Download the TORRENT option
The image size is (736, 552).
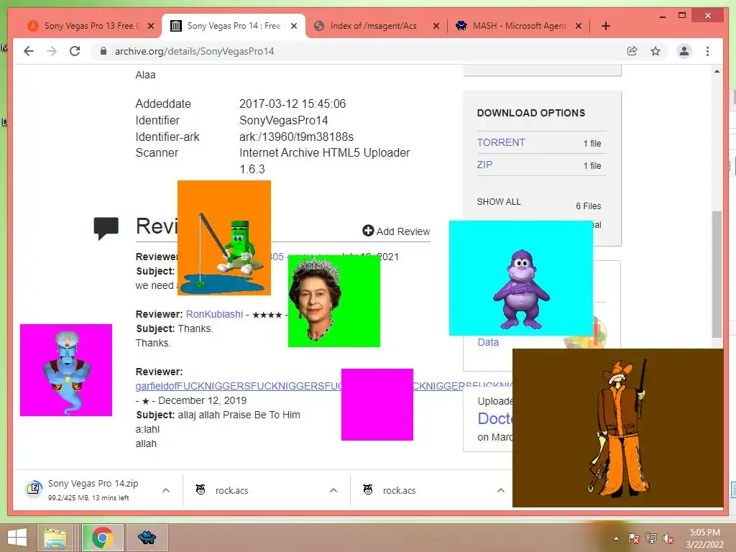click(501, 142)
